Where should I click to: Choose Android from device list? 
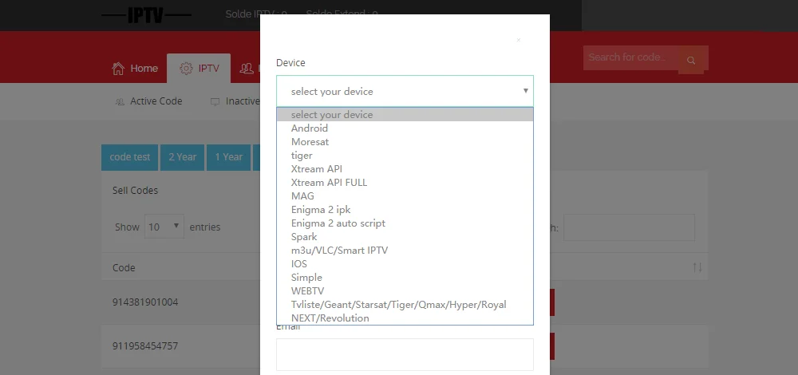[x=310, y=128]
